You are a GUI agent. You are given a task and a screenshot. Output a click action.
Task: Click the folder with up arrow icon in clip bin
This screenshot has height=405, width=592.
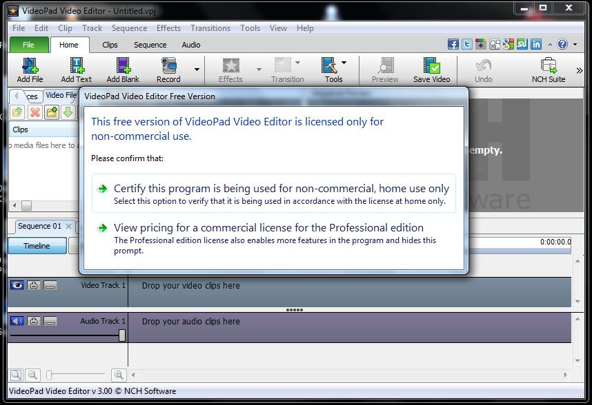click(17, 112)
